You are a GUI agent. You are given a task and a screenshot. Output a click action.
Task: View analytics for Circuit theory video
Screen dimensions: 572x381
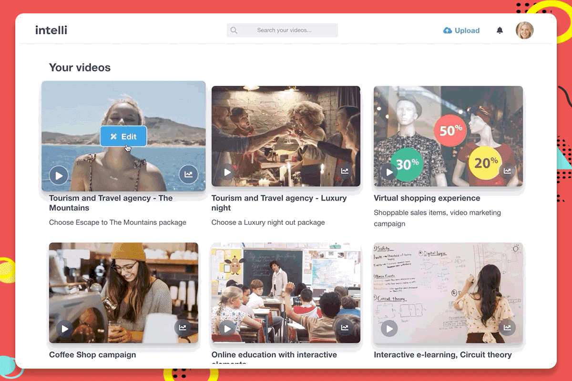coord(507,328)
